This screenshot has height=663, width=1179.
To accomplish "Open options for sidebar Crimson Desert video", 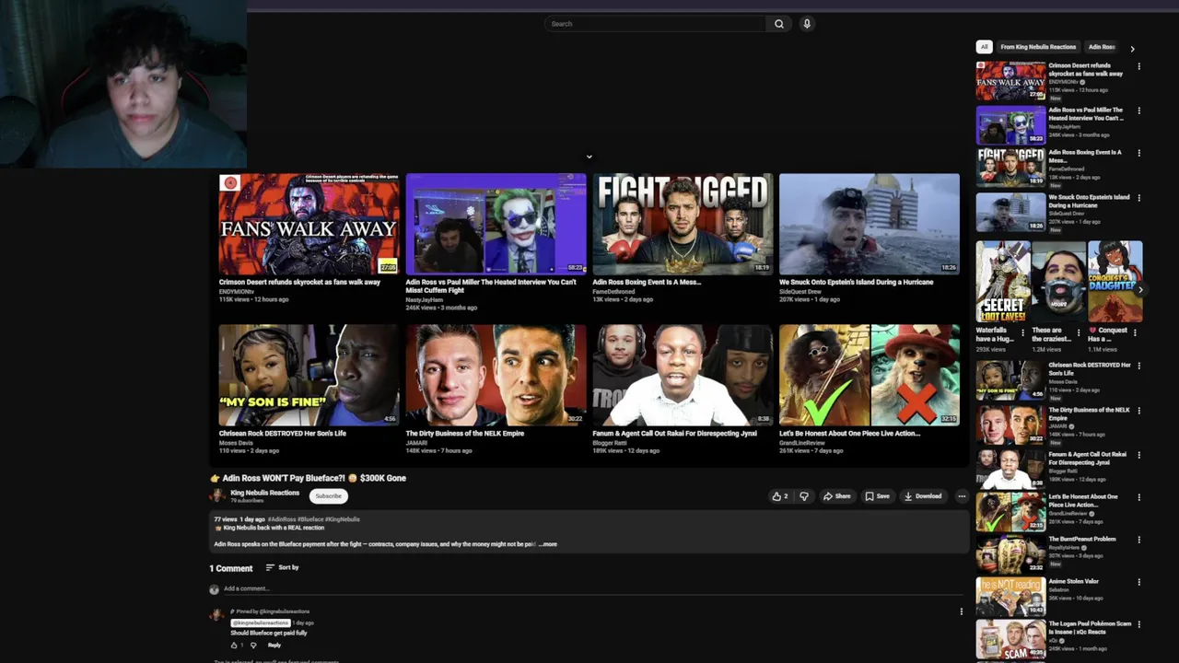I will (1139, 66).
